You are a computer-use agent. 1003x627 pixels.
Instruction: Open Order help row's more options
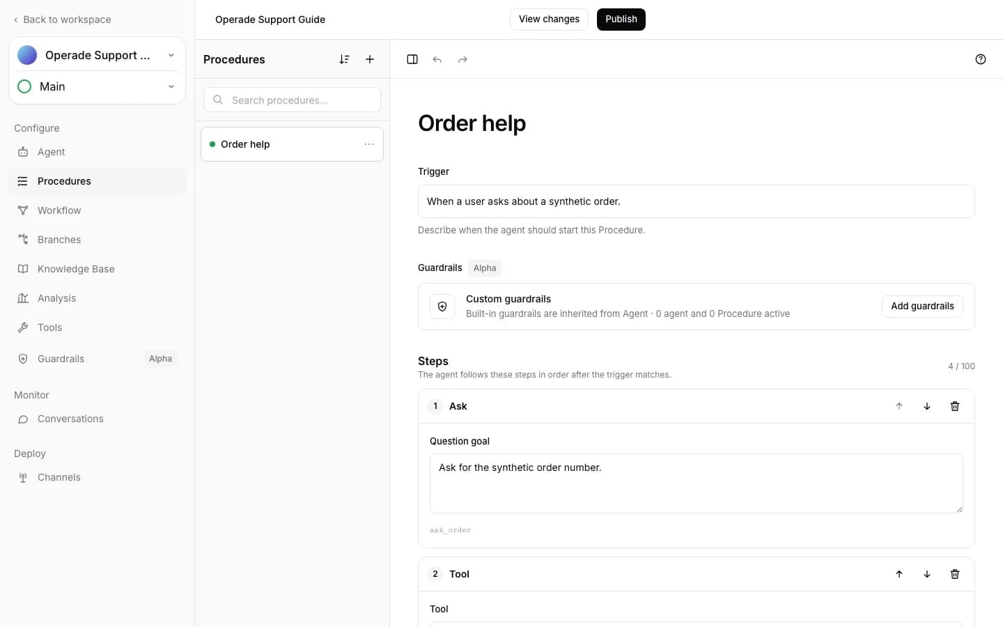point(369,144)
